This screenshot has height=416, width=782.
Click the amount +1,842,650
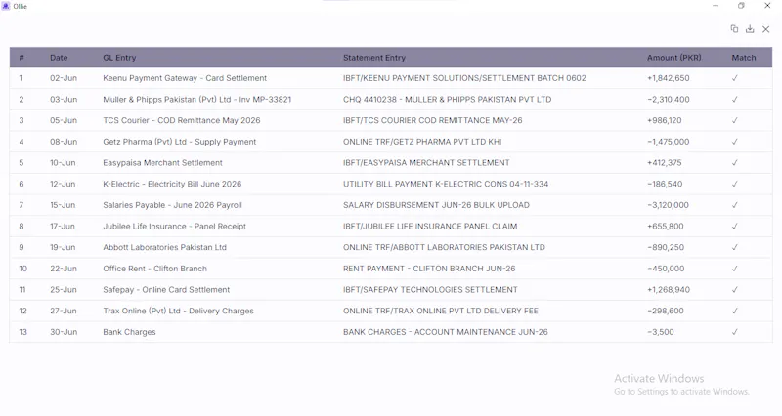669,78
